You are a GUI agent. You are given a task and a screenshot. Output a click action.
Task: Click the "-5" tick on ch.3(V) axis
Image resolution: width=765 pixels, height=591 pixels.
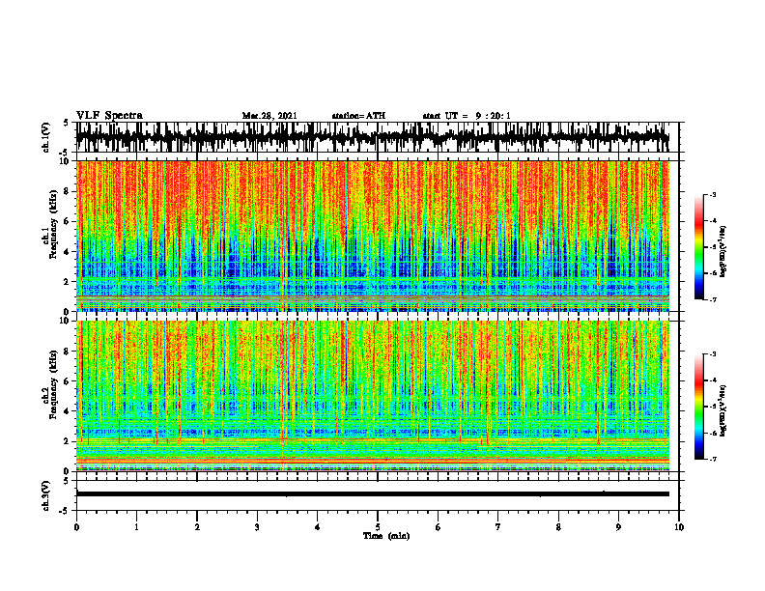65,511
